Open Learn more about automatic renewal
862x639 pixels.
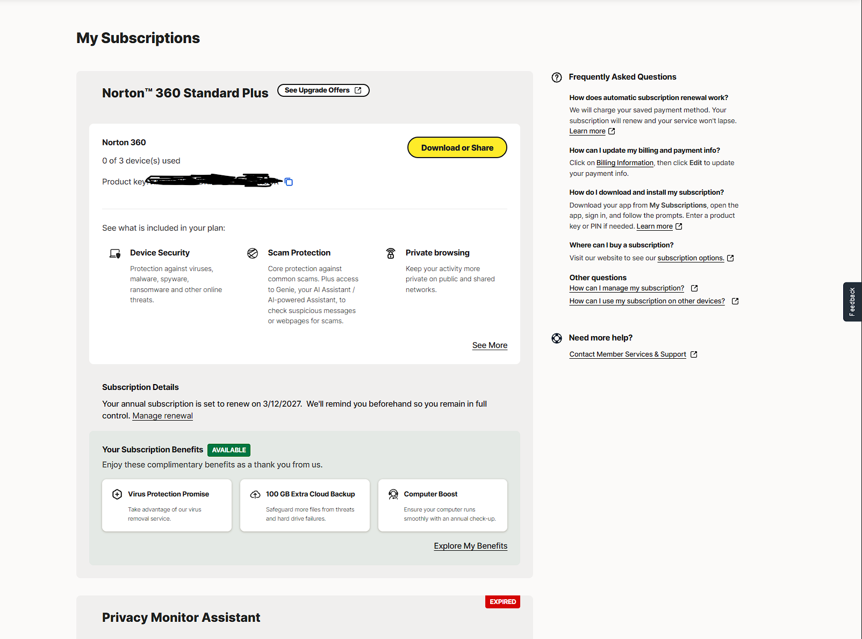pos(587,131)
